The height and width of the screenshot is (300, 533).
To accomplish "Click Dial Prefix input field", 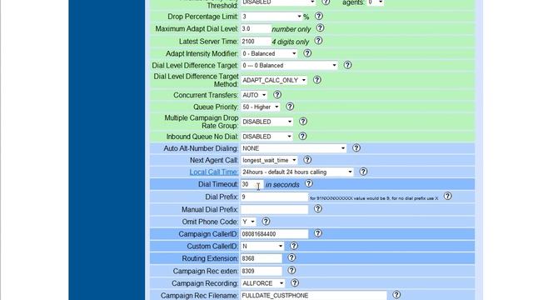I will pos(274,197).
